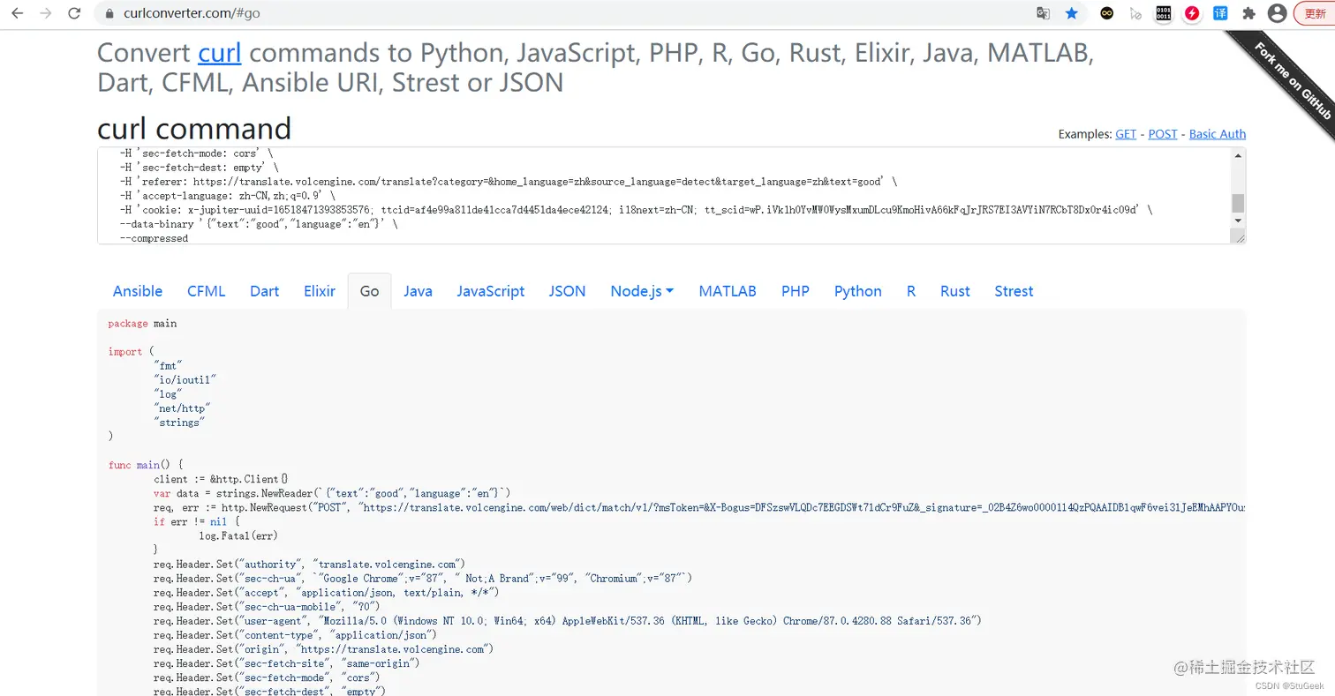Reload the page
The image size is (1335, 696).
tap(74, 13)
